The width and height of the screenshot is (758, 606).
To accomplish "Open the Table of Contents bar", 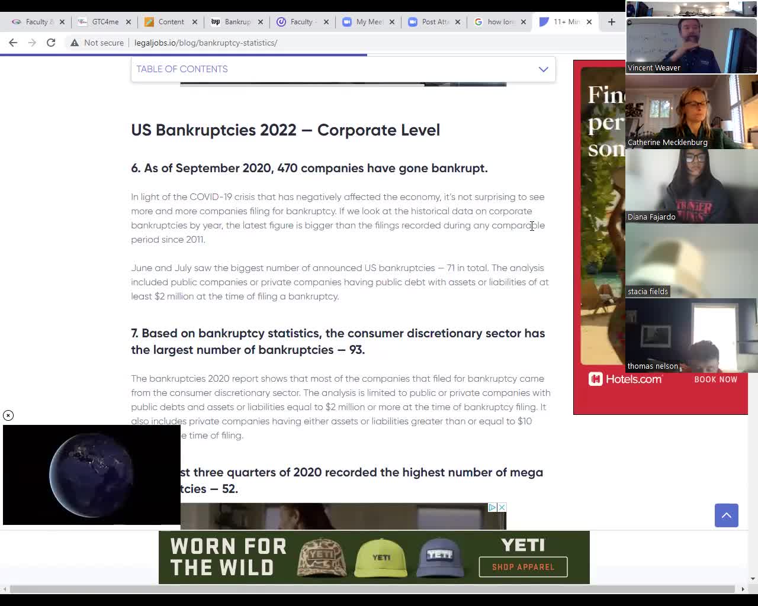I will click(x=343, y=69).
